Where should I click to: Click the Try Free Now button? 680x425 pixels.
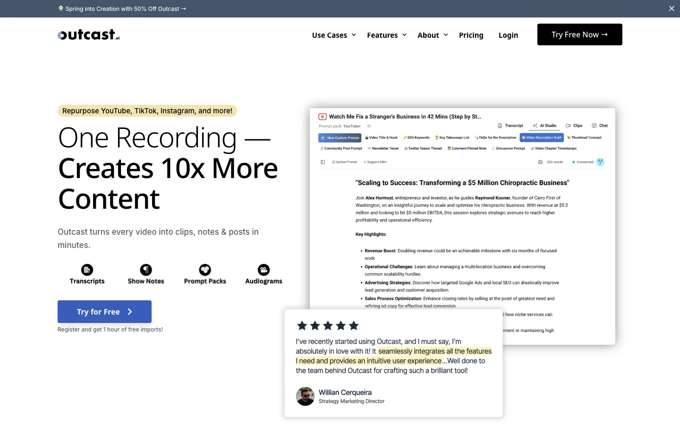[579, 34]
